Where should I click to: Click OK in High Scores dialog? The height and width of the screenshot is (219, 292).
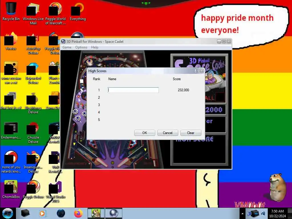coord(145,133)
